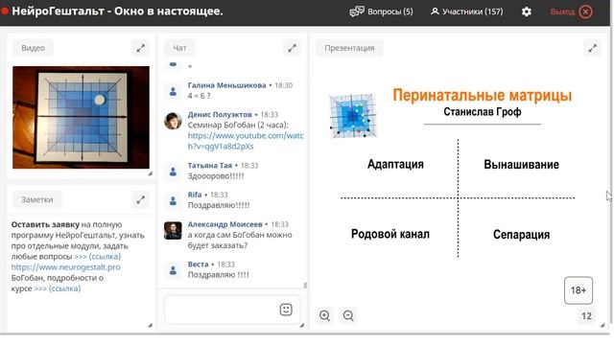This screenshot has height=345, width=614.
Task: Expand the Заметки panel to fullscreen
Action: 141,199
